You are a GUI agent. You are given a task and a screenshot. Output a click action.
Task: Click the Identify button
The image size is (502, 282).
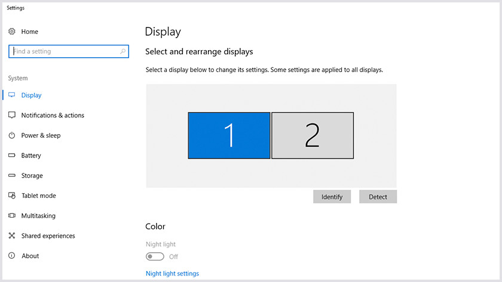click(x=332, y=197)
